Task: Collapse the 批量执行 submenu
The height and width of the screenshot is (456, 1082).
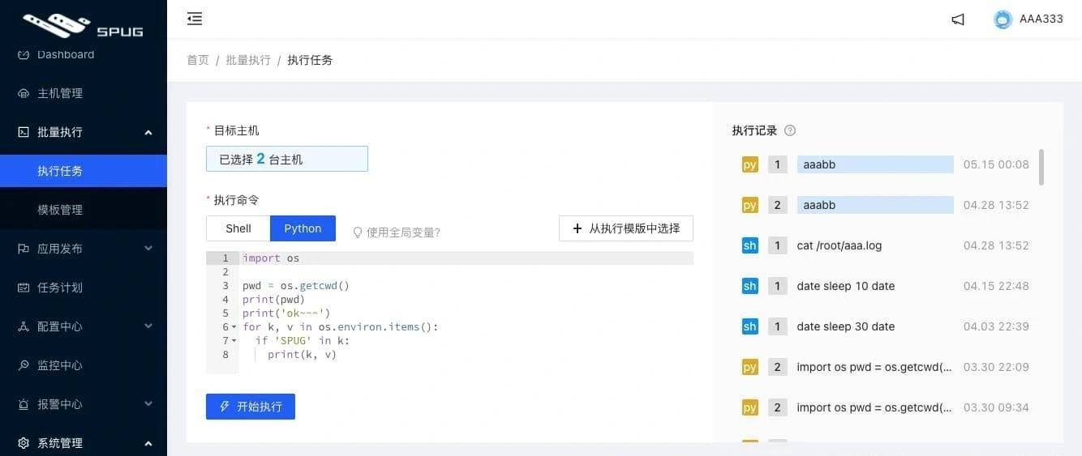Action: click(x=148, y=132)
